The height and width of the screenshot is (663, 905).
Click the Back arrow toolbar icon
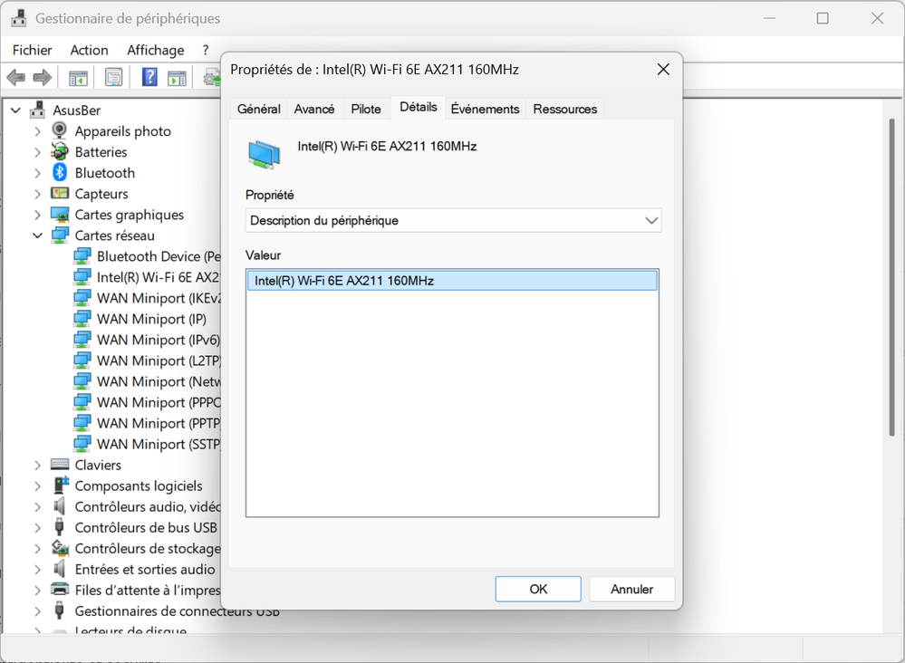[x=16, y=77]
